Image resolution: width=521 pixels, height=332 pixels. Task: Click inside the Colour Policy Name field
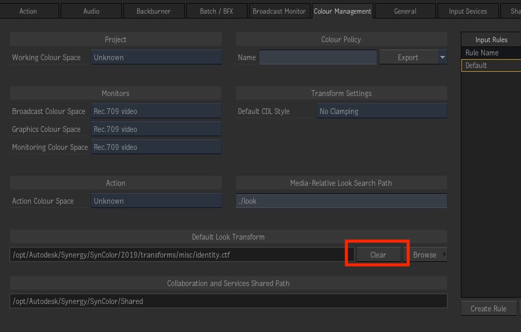click(x=317, y=57)
